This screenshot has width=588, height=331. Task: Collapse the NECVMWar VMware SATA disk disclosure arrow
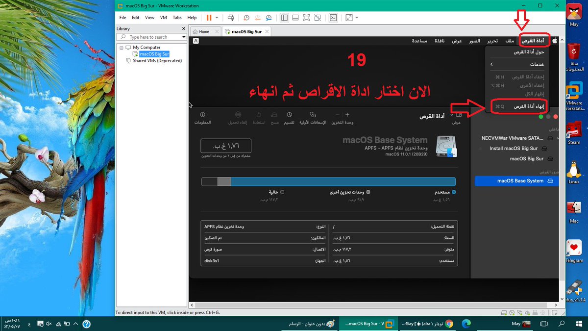pyautogui.click(x=557, y=139)
